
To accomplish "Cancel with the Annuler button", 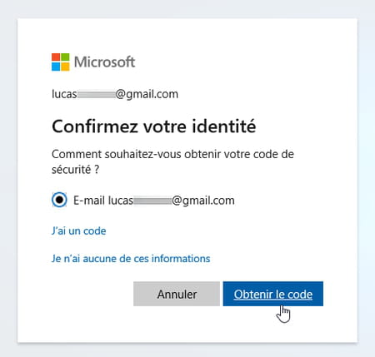I will click(x=177, y=294).
